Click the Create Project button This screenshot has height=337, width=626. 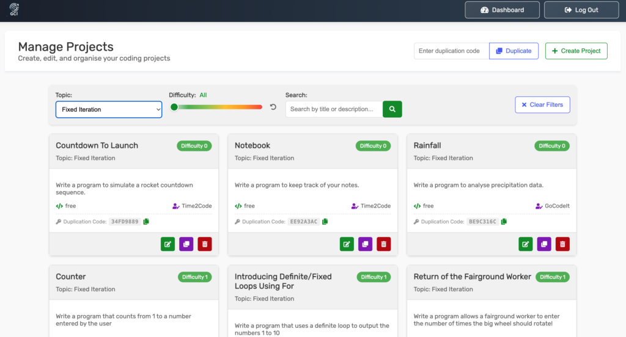pyautogui.click(x=576, y=51)
